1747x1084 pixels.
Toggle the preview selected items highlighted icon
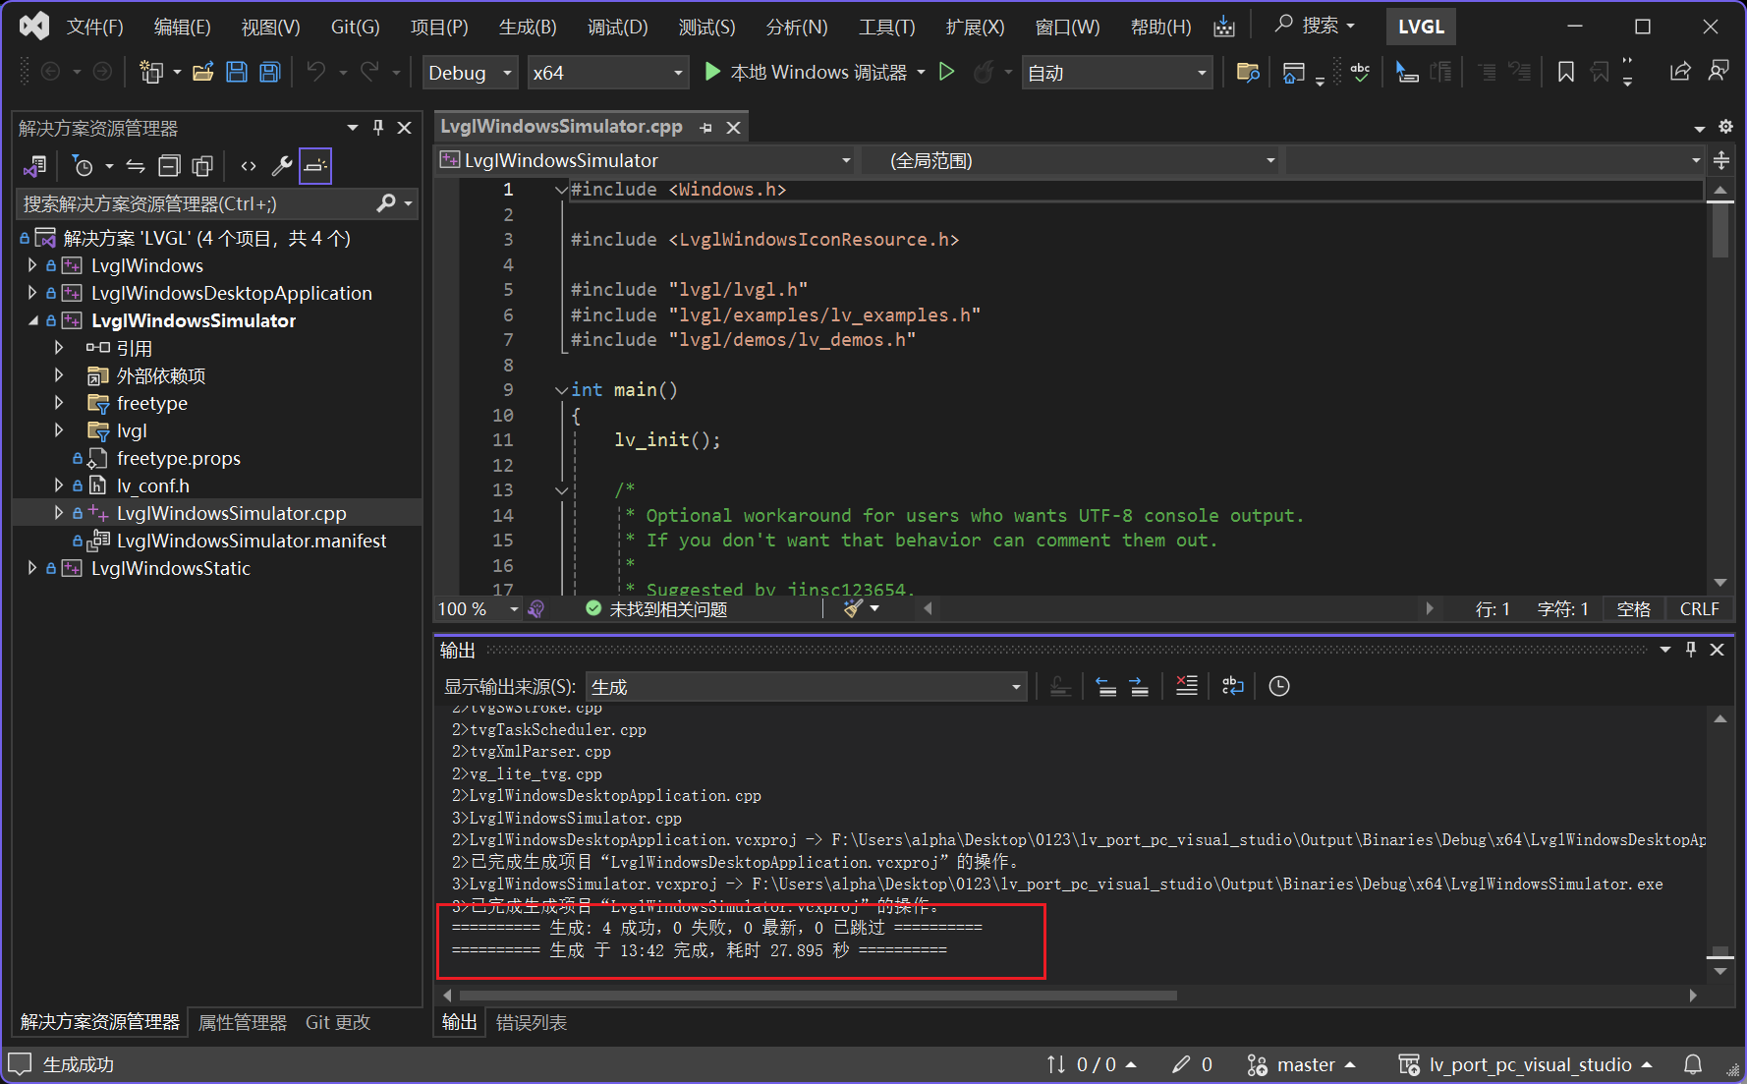(x=315, y=165)
